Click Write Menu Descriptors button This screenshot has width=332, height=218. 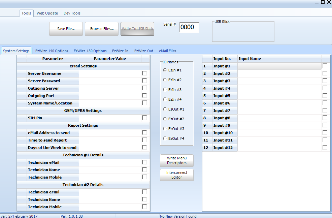tap(176, 161)
